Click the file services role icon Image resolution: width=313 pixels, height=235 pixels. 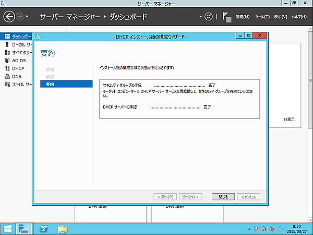point(7,84)
